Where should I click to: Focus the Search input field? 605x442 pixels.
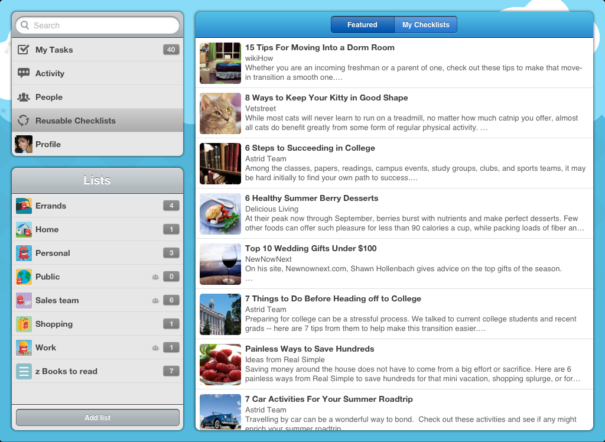(97, 25)
